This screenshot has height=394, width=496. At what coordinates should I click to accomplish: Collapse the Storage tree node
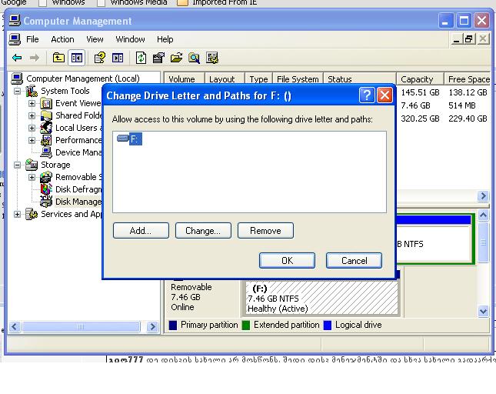(x=18, y=165)
